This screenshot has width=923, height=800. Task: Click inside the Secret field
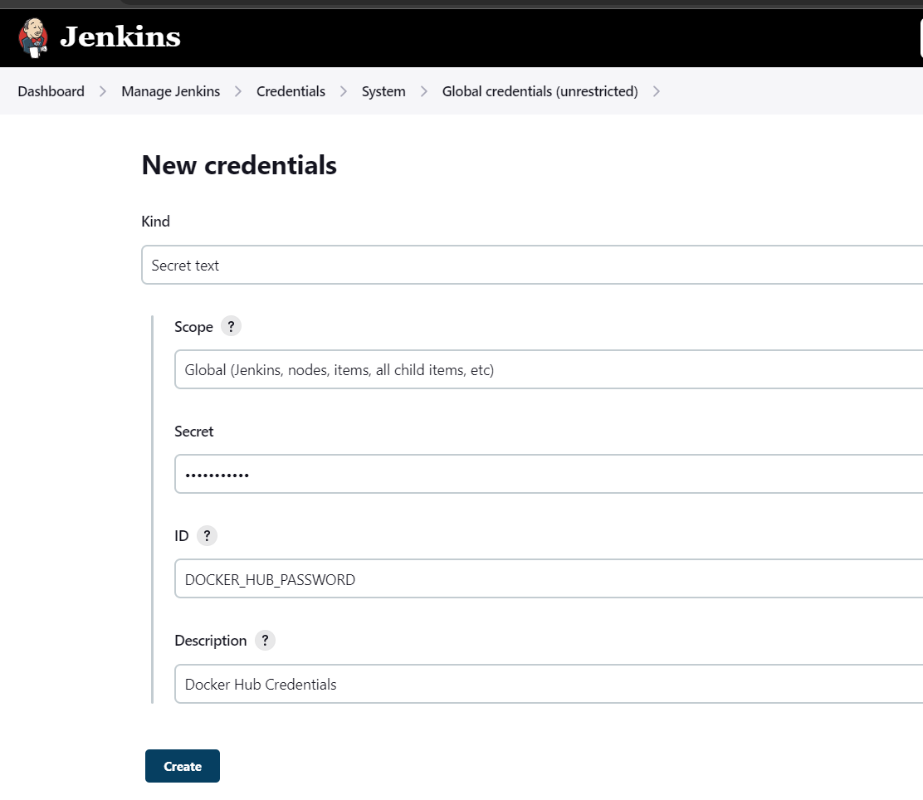(548, 474)
